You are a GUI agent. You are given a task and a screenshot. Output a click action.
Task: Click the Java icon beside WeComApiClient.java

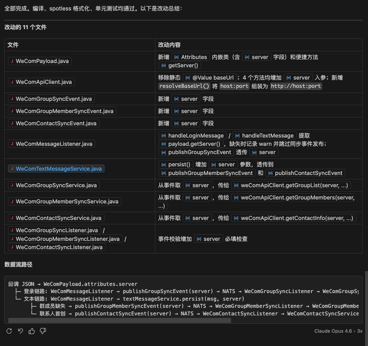(12, 82)
